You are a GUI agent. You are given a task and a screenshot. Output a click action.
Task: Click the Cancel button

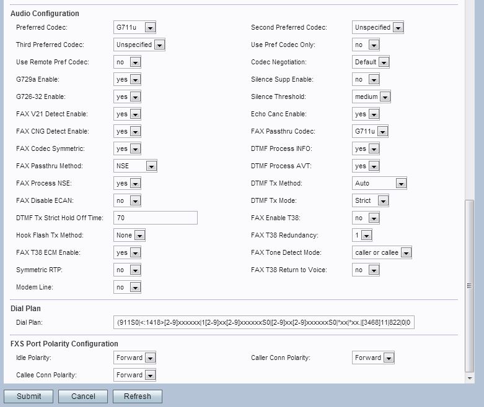coord(83,396)
